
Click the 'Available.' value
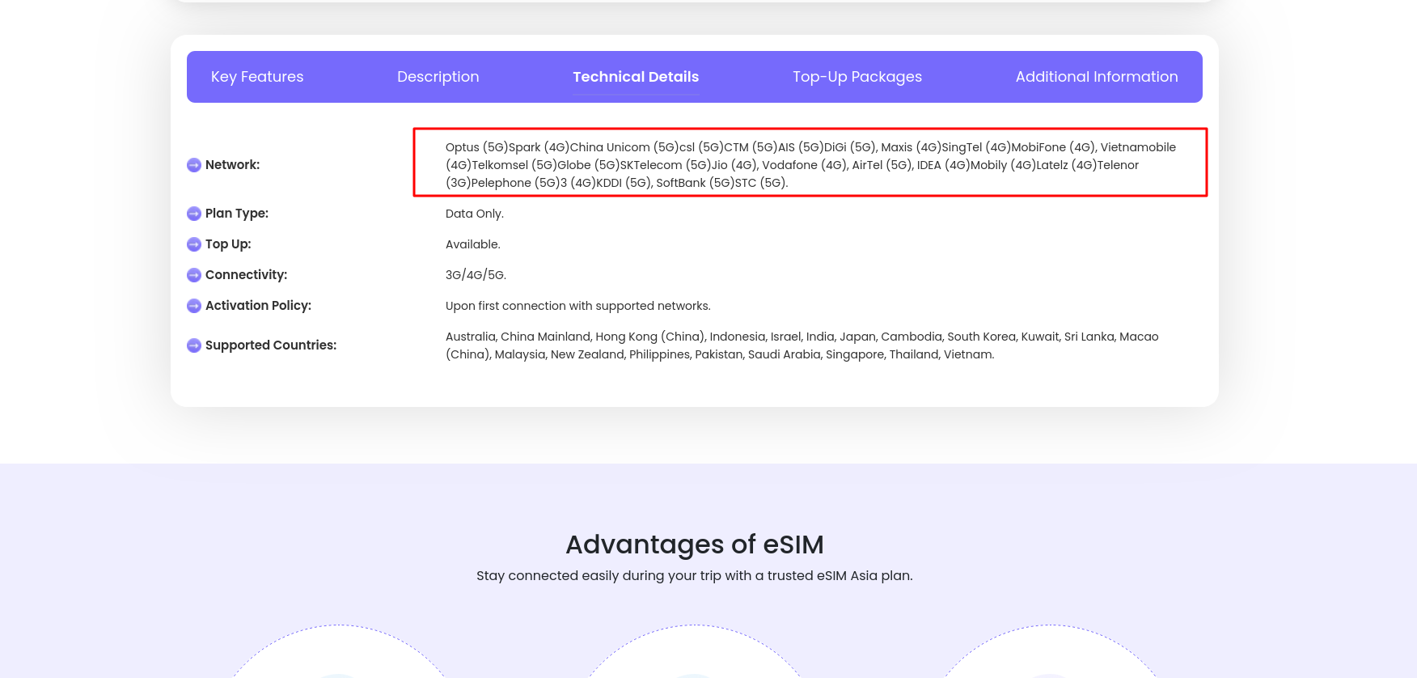pos(473,244)
